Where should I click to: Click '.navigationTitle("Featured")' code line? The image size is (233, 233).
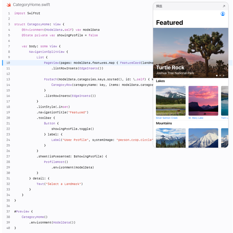pos(62,112)
